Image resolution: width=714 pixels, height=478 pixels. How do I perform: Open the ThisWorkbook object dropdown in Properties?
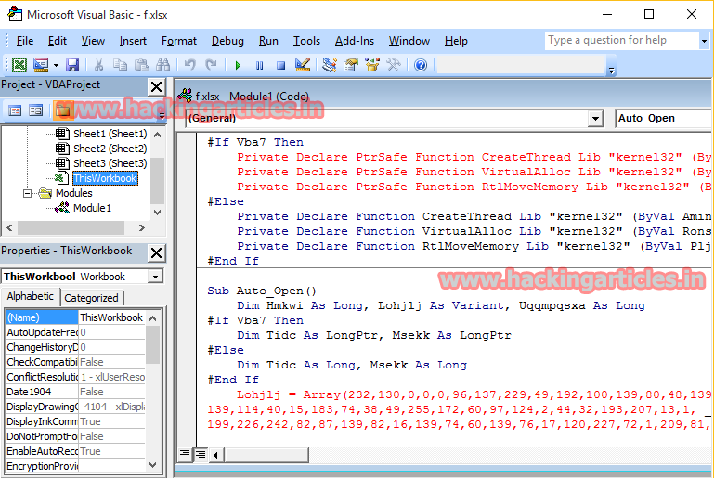156,277
